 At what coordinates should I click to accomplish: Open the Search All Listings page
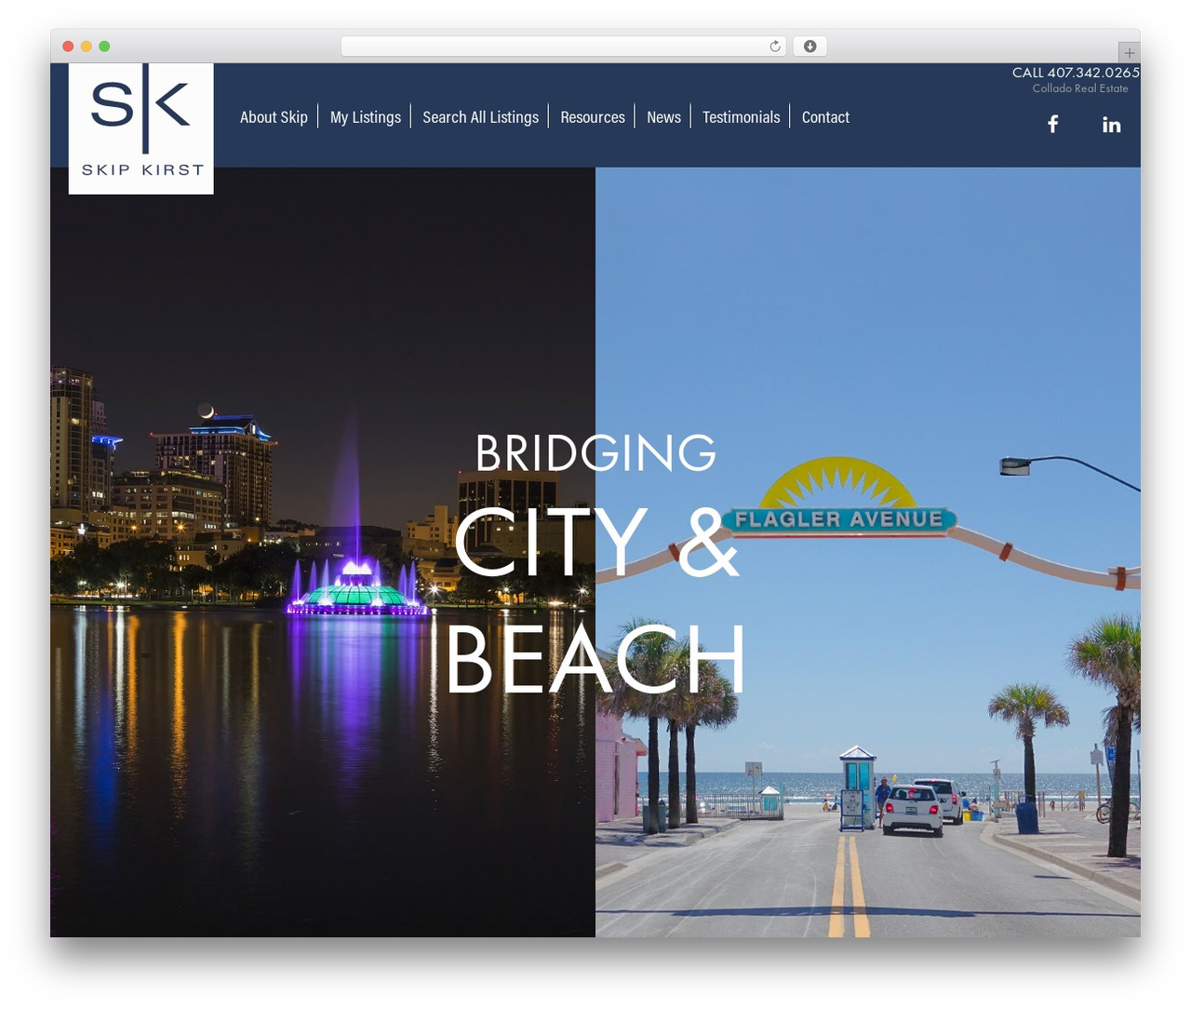point(480,117)
